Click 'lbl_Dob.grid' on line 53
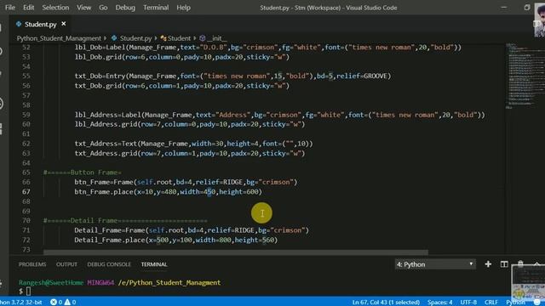545x306 pixels. tap(98, 57)
